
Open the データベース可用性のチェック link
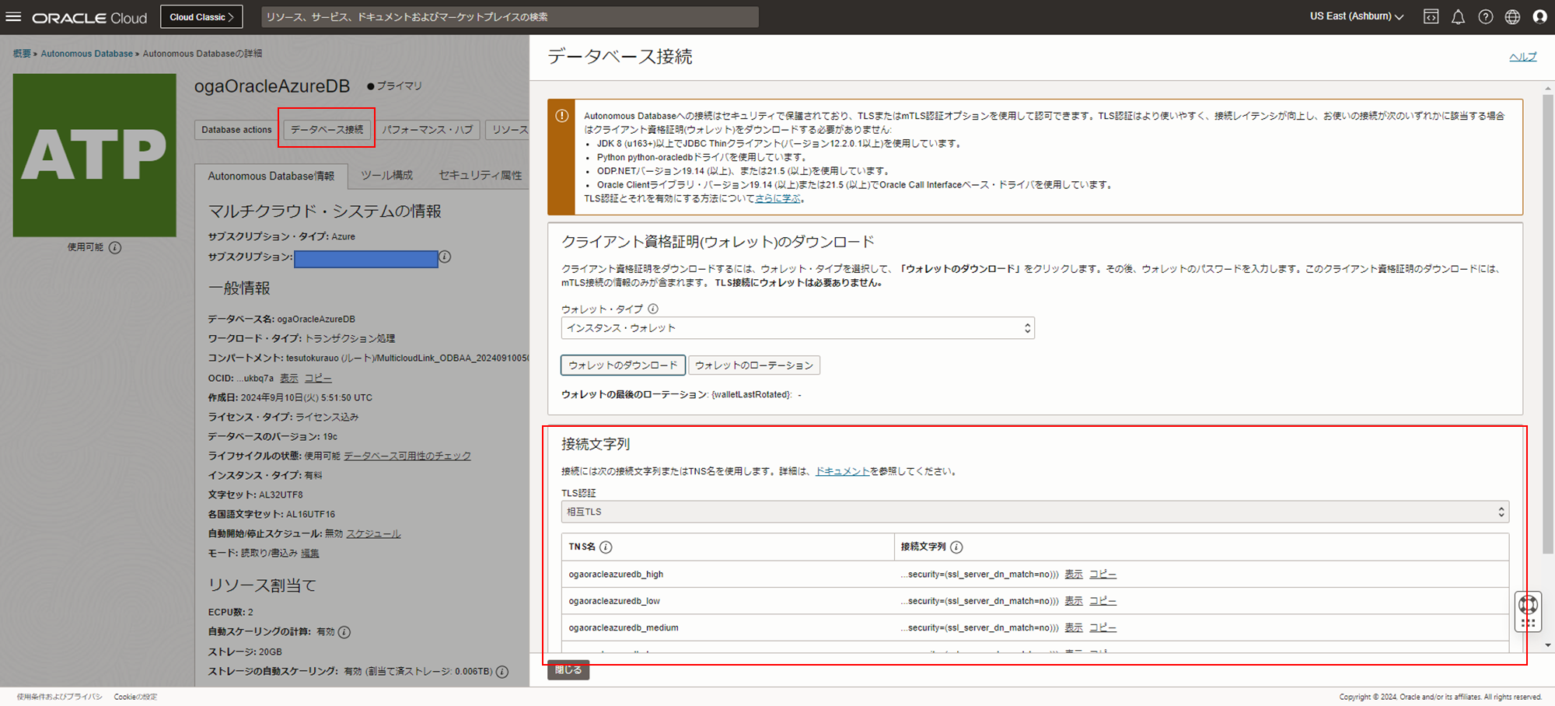(x=407, y=456)
